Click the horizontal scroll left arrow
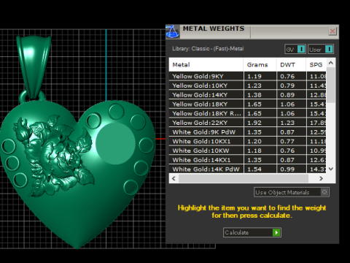The height and width of the screenshot is (263, 350). click(x=174, y=178)
